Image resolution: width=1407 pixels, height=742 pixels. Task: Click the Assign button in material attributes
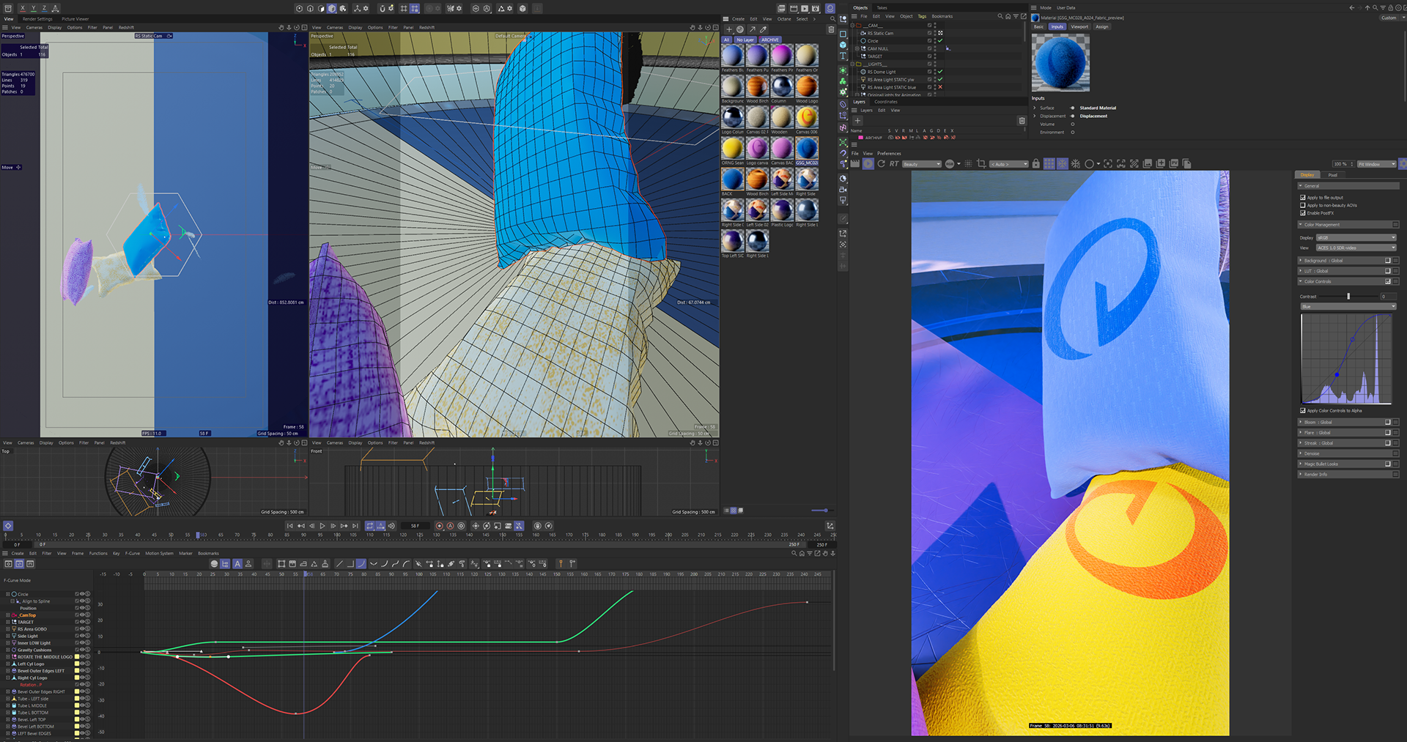pyautogui.click(x=1101, y=26)
